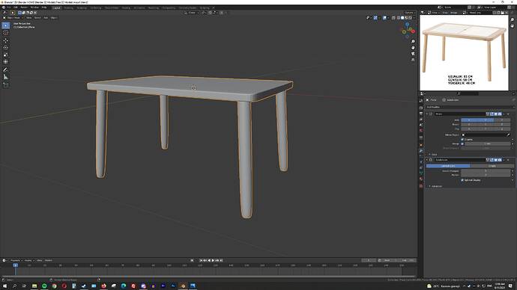Open the Window menu
Image resolution: width=517 pixels, height=290 pixels.
tap(34, 7)
